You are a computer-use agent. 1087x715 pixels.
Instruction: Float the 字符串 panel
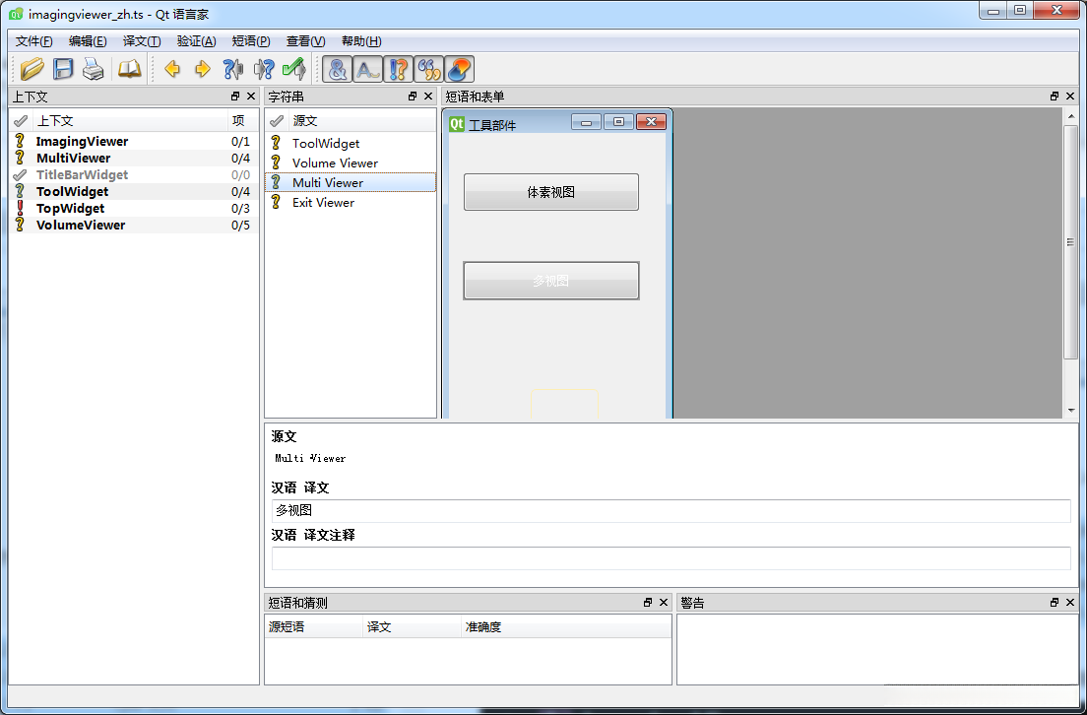(x=413, y=97)
